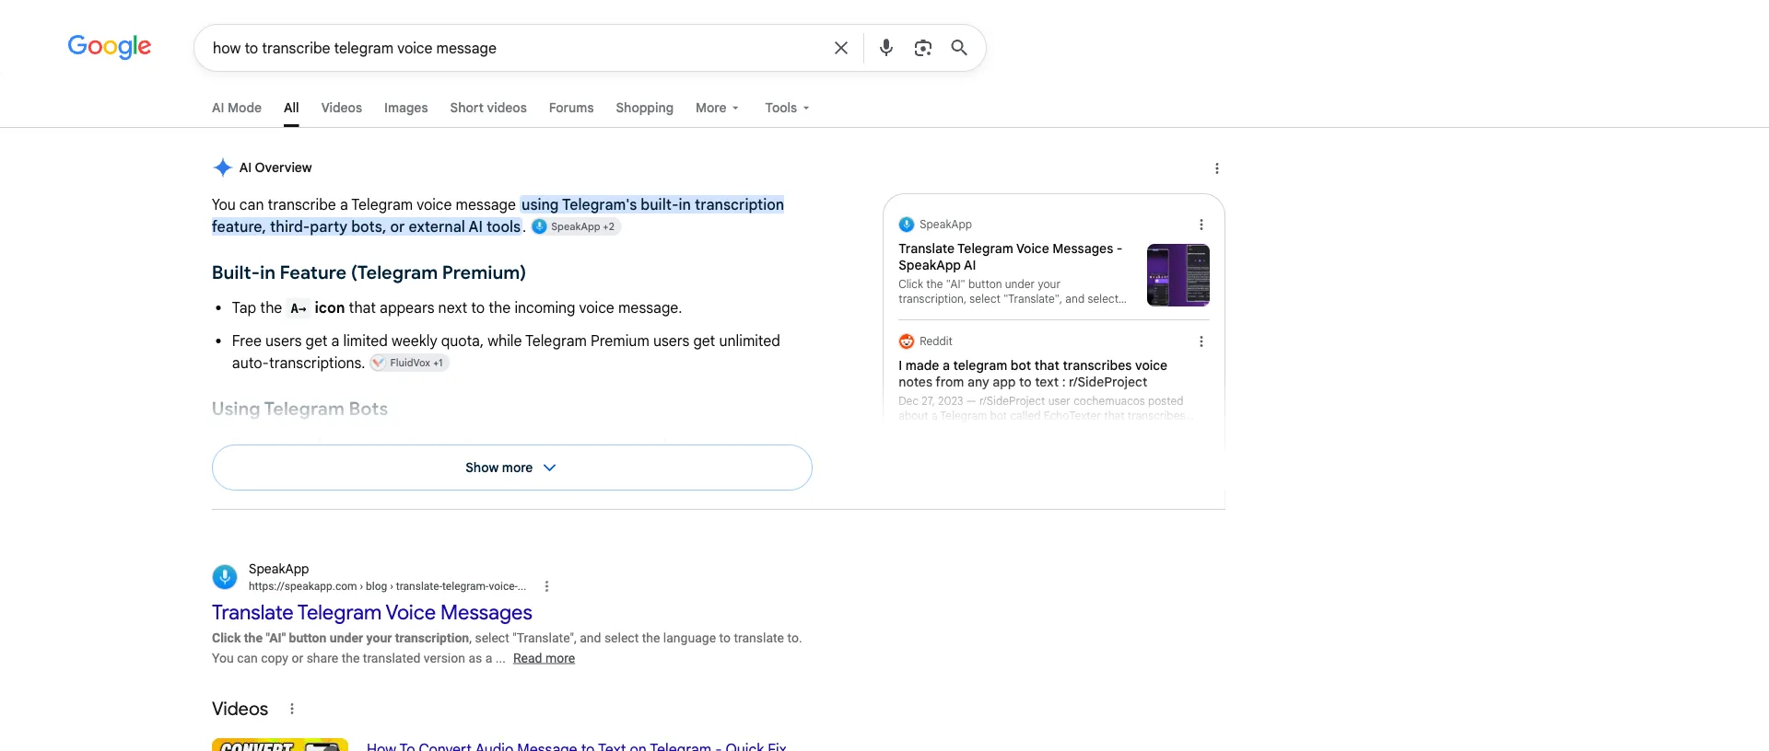
Task: Open speakapp.com result URL breadcrumb
Action: pos(387,586)
